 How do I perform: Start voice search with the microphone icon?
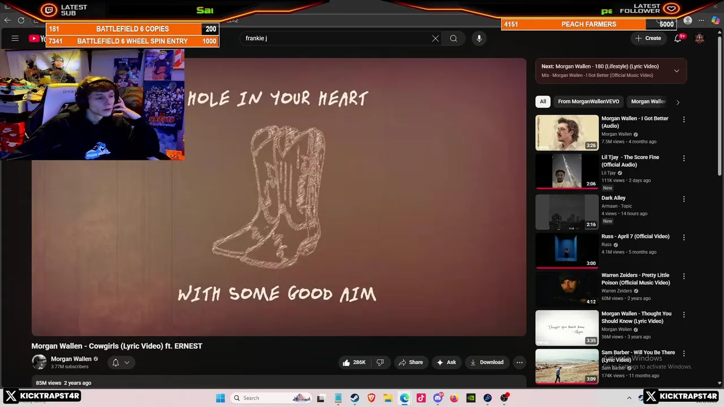(479, 38)
